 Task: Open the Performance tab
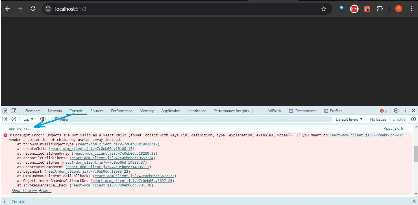[x=122, y=111]
